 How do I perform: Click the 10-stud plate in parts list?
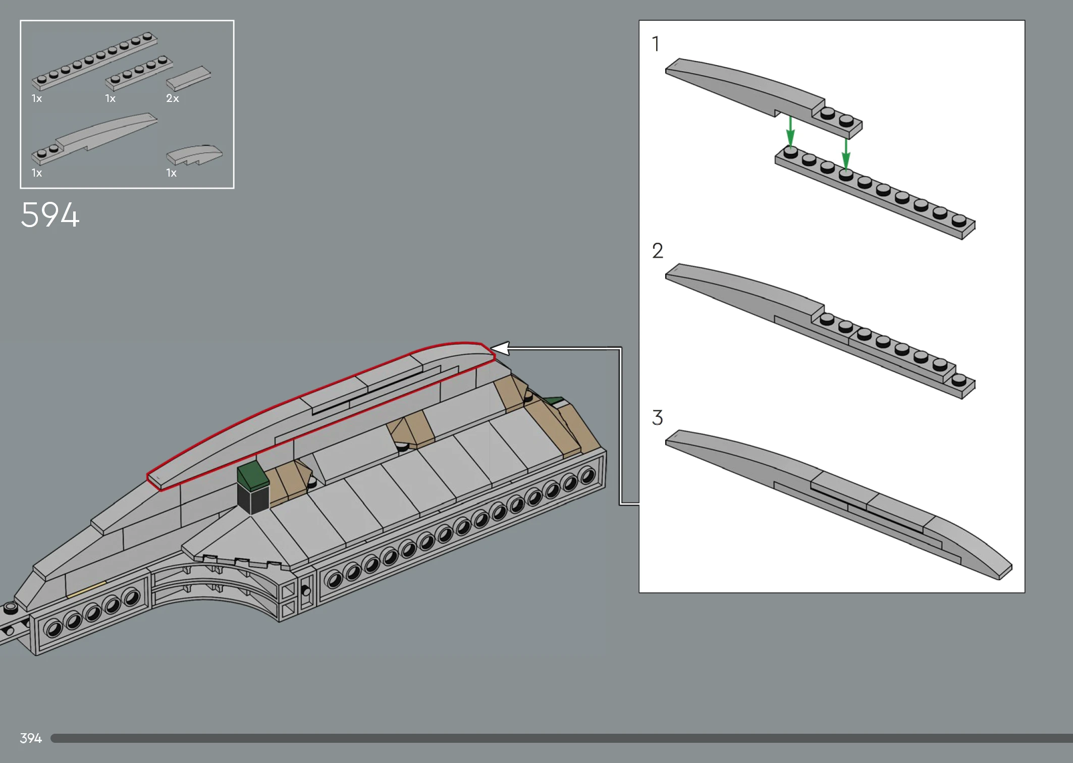(94, 61)
